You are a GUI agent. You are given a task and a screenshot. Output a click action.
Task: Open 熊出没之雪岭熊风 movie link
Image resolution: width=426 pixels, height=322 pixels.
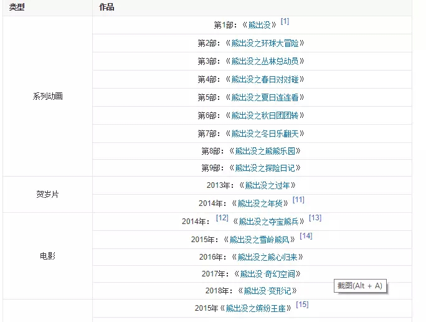pyautogui.click(x=262, y=240)
